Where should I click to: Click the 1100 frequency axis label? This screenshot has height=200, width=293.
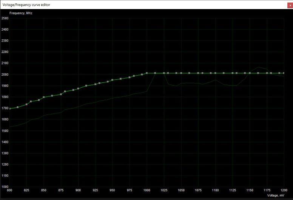(5, 175)
